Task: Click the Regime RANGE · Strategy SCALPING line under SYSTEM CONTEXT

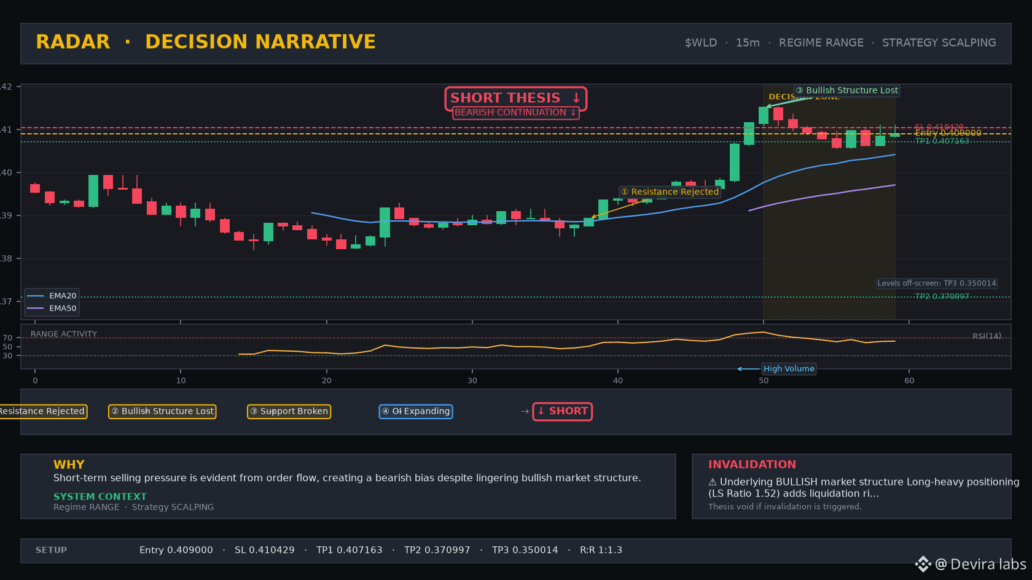Action: (134, 507)
